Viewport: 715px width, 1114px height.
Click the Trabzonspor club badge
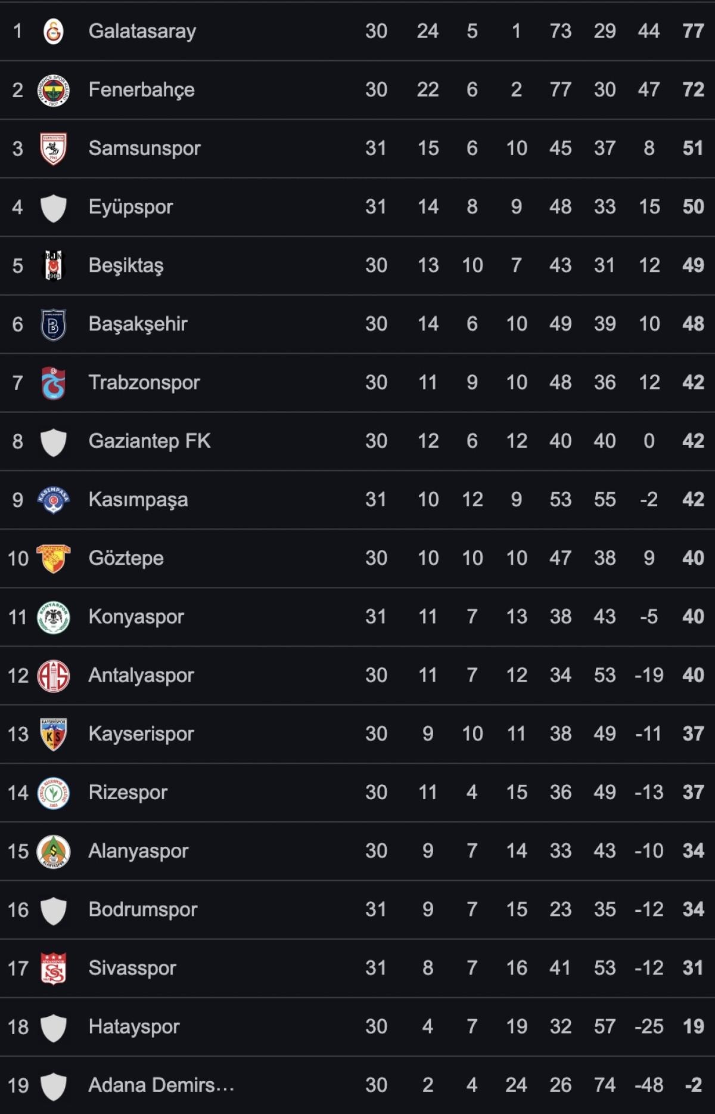54,383
